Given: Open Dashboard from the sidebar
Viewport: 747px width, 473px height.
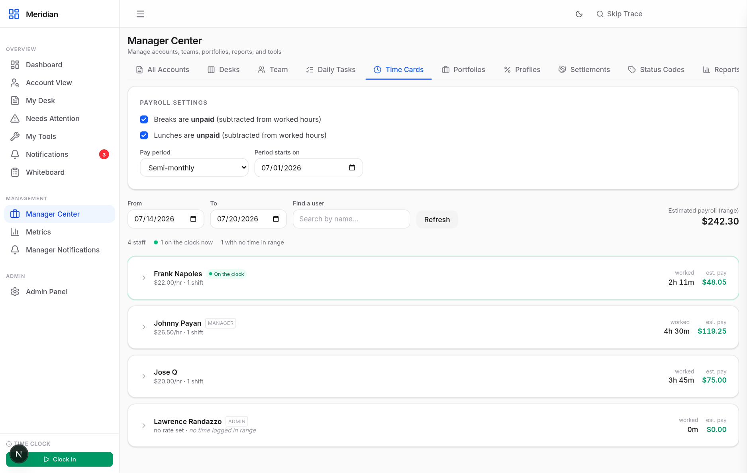Looking at the screenshot, I should tap(59, 65).
